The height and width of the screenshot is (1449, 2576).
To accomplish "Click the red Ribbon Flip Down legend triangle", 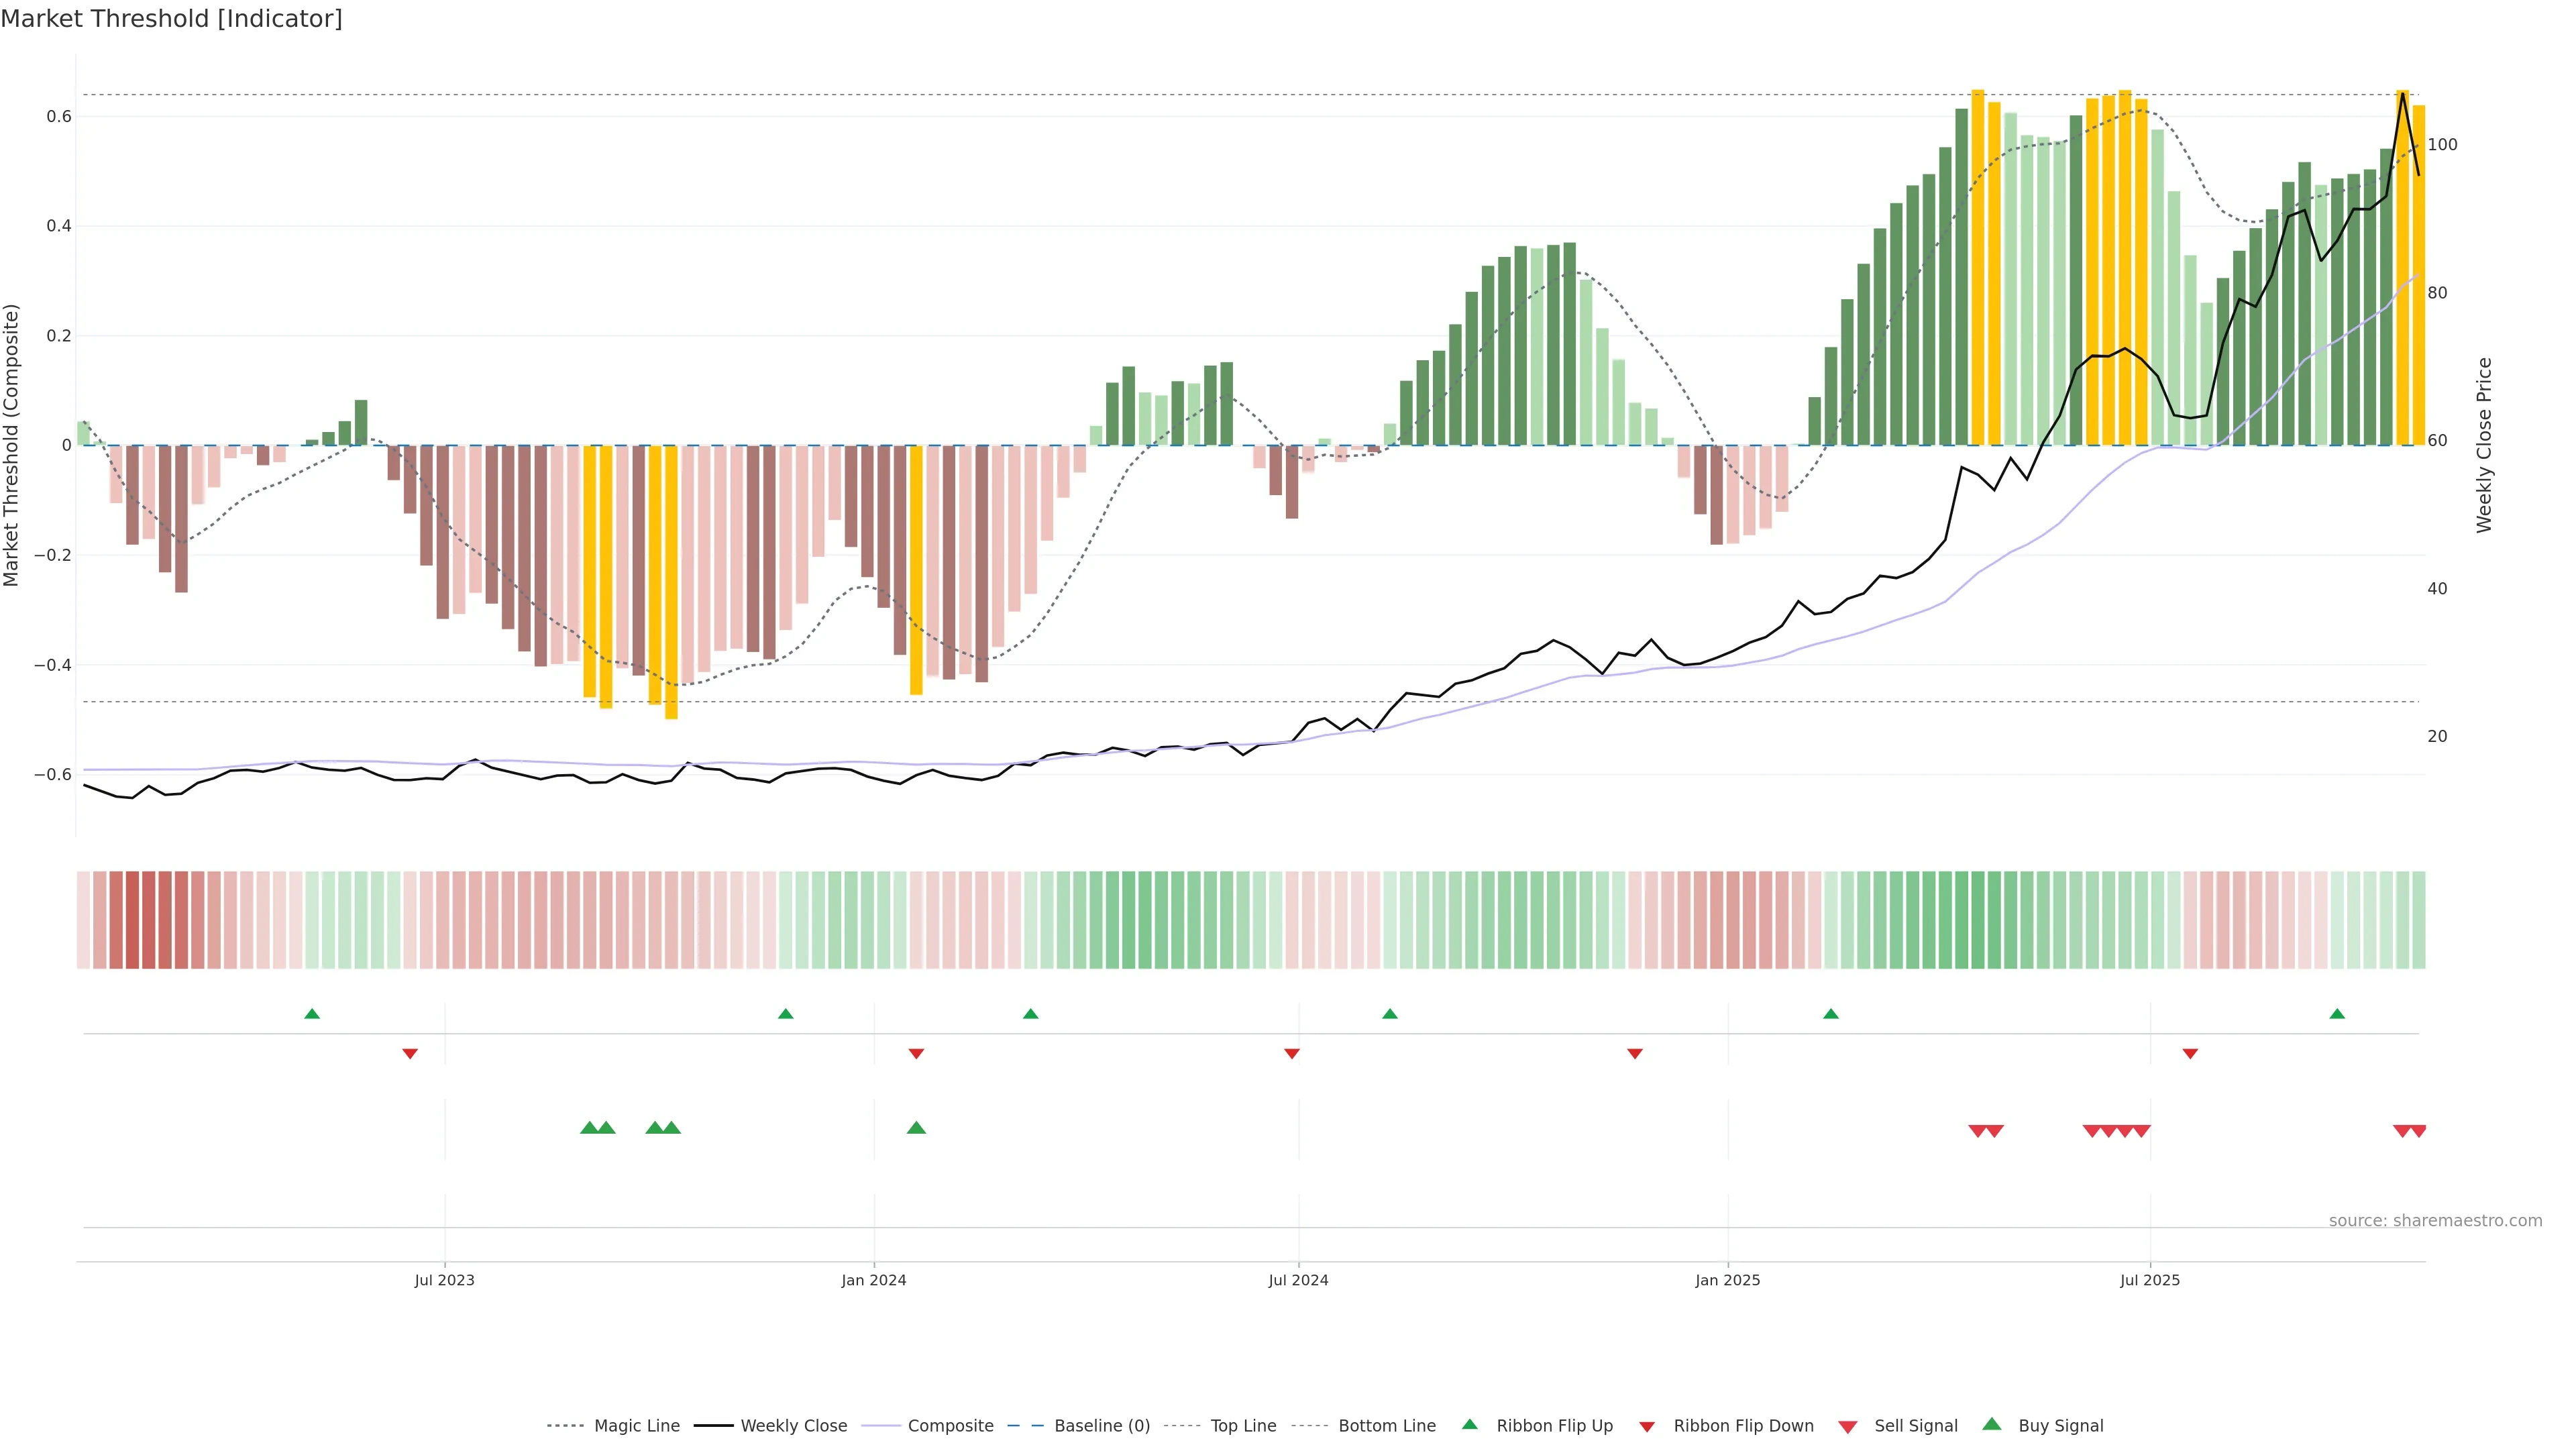I will (x=1647, y=1427).
